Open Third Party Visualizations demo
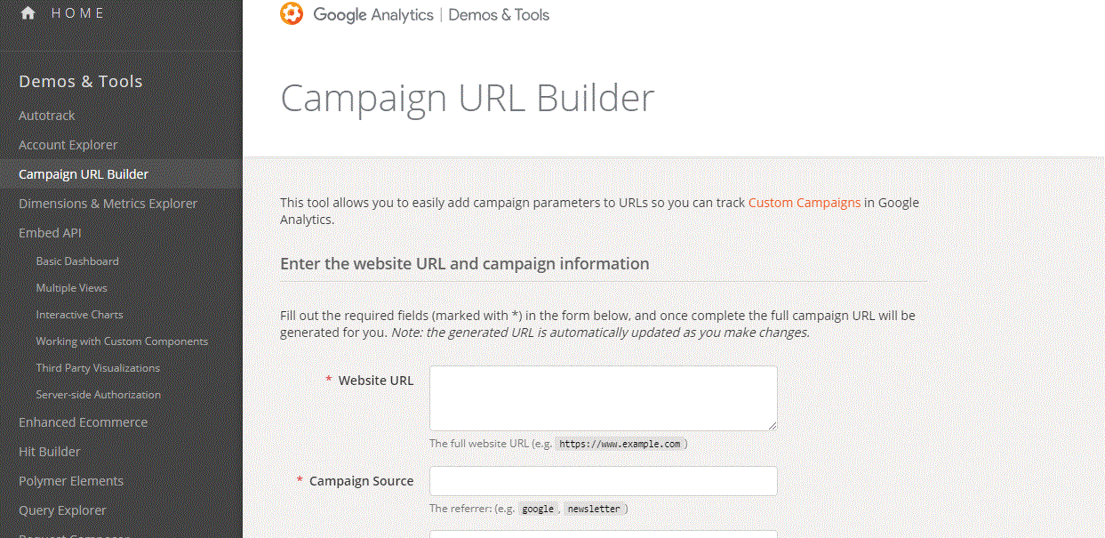 click(x=98, y=368)
